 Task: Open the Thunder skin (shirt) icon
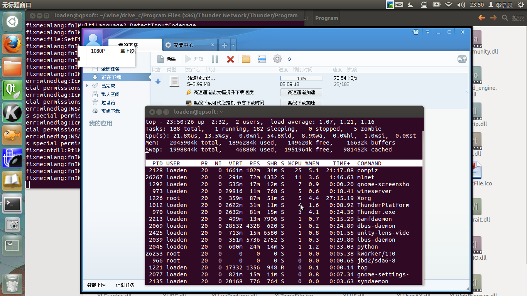[x=416, y=32]
